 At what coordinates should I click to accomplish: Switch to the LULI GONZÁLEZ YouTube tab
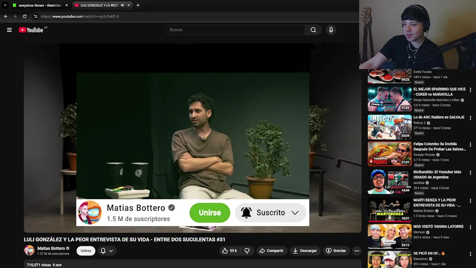click(x=99, y=5)
